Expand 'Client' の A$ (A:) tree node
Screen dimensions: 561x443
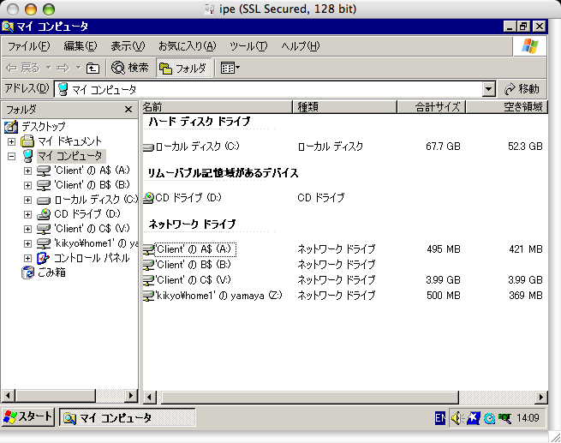point(27,171)
